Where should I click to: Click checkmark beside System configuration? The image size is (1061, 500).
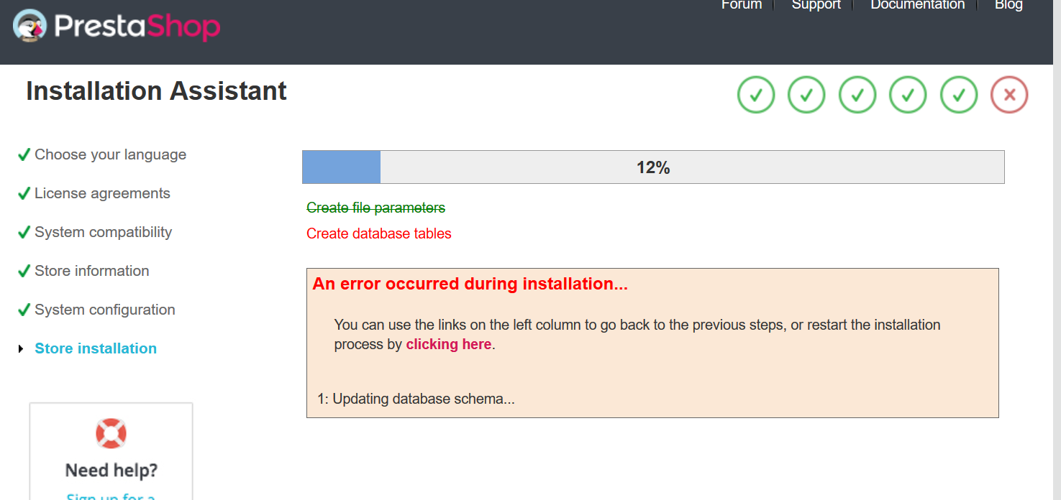(x=24, y=309)
